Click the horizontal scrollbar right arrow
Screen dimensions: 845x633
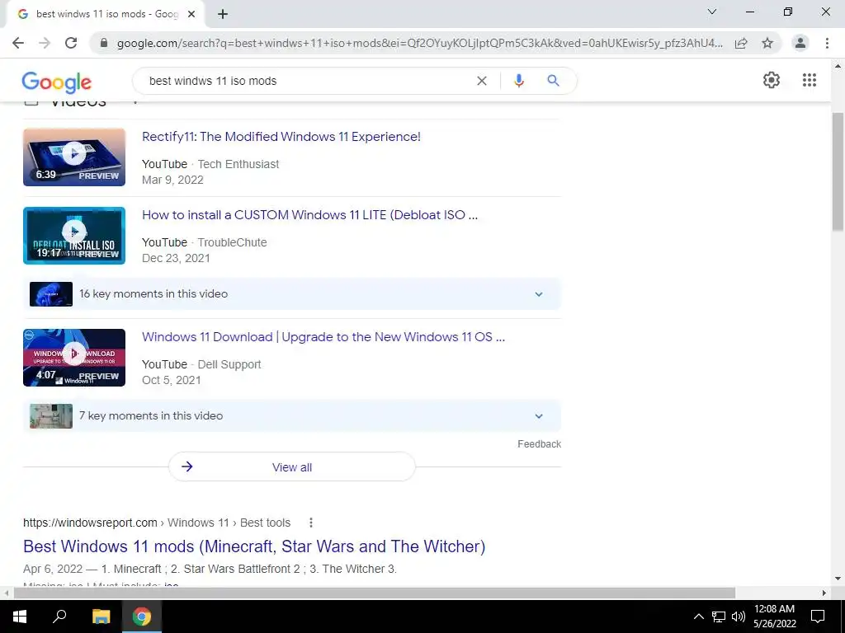tap(824, 593)
